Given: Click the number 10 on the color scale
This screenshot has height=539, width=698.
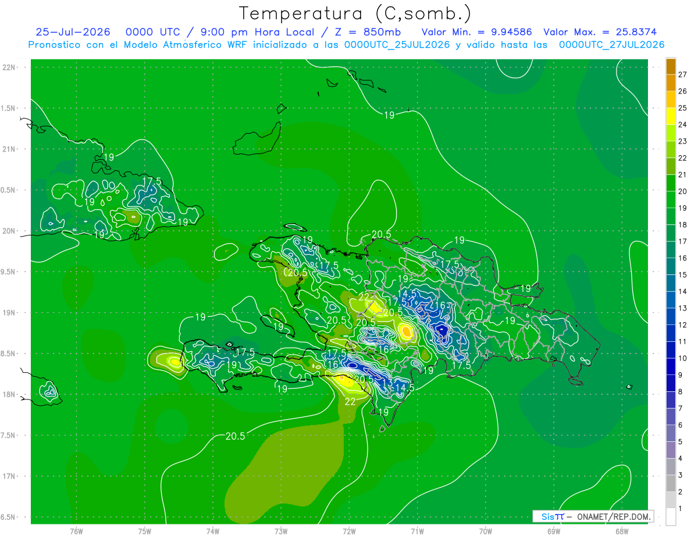Looking at the screenshot, I should [x=682, y=359].
